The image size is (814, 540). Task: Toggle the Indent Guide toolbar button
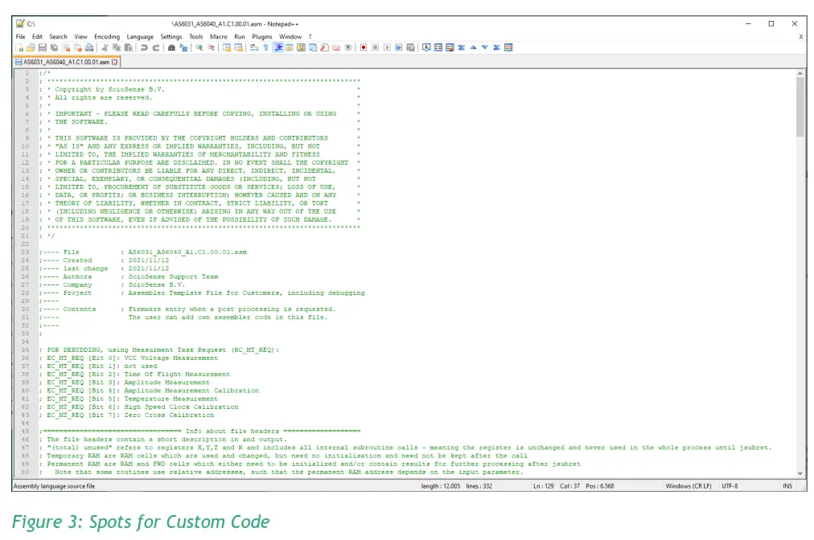277,48
